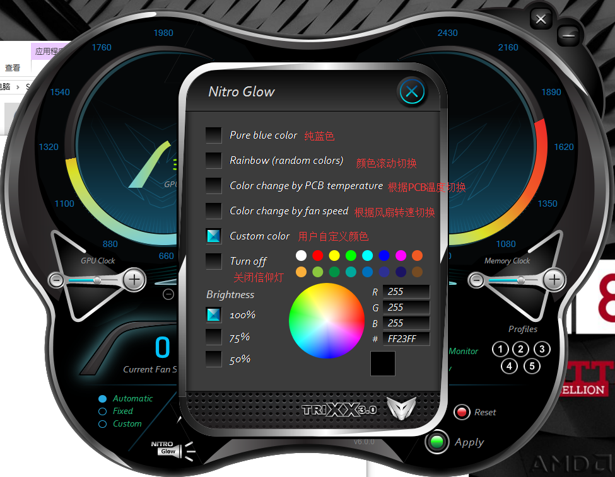Toggle 100% brightness checkbox

pos(214,314)
